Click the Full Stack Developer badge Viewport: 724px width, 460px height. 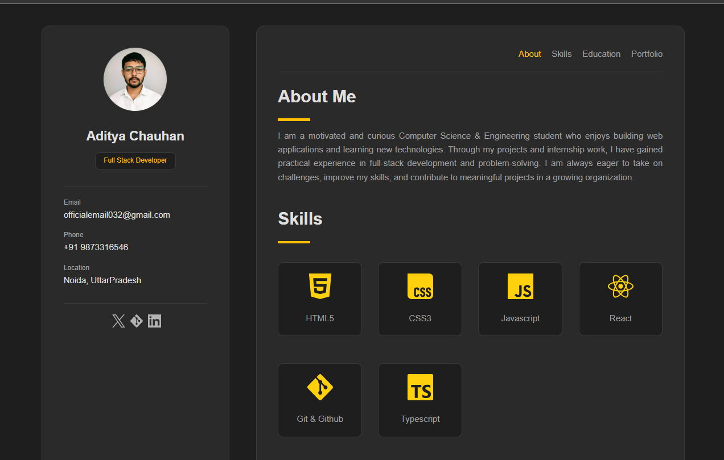(x=135, y=160)
